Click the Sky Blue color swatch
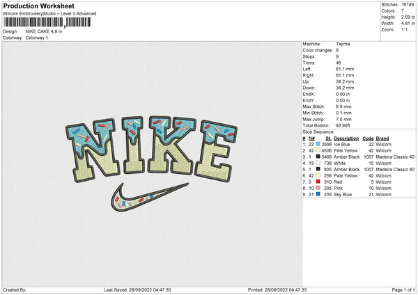 click(318, 194)
